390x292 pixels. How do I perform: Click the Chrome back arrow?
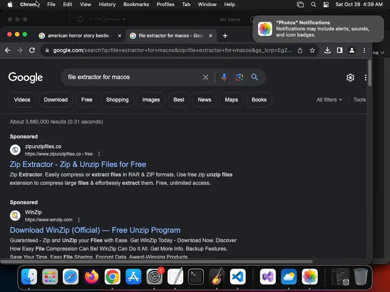point(8,51)
